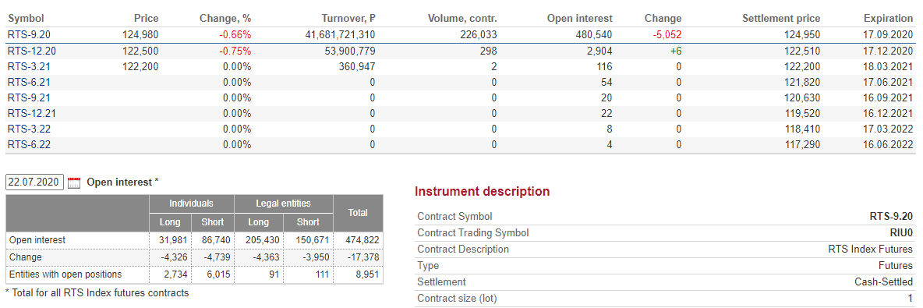Click the Turnover column header

pyautogui.click(x=348, y=18)
